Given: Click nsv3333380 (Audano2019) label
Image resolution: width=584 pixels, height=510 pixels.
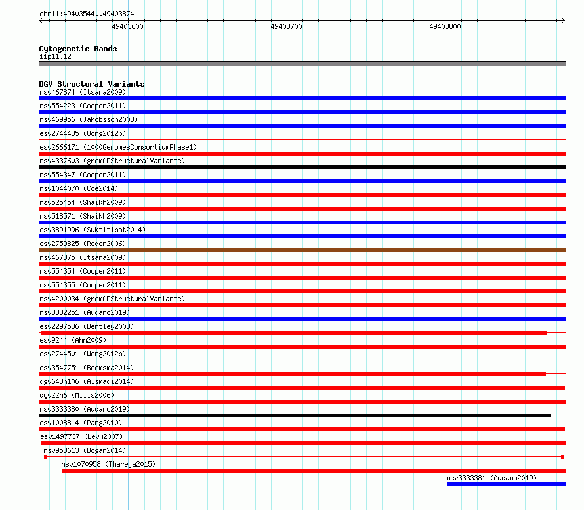Looking at the screenshot, I should click(85, 409).
